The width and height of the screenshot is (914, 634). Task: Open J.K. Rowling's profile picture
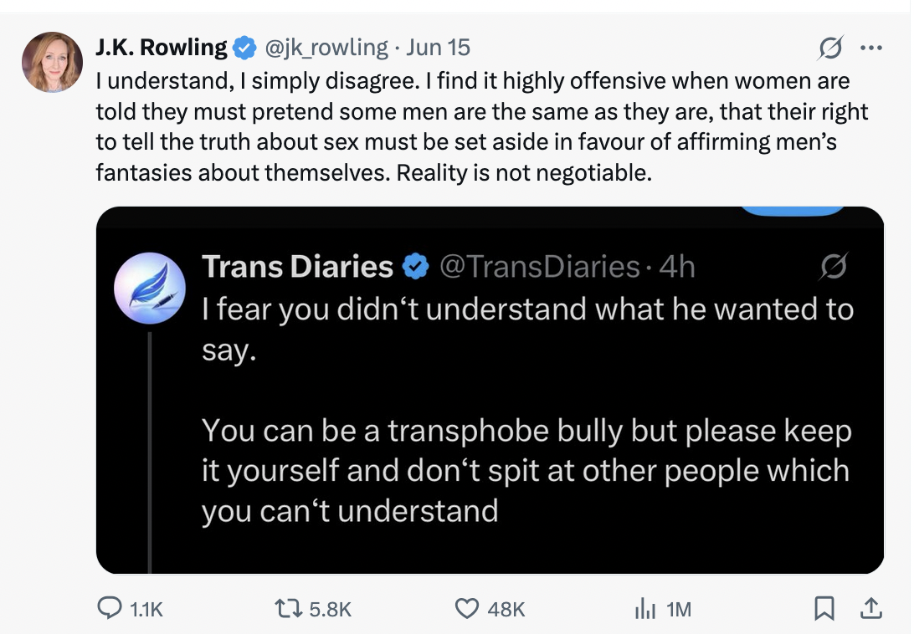point(53,63)
